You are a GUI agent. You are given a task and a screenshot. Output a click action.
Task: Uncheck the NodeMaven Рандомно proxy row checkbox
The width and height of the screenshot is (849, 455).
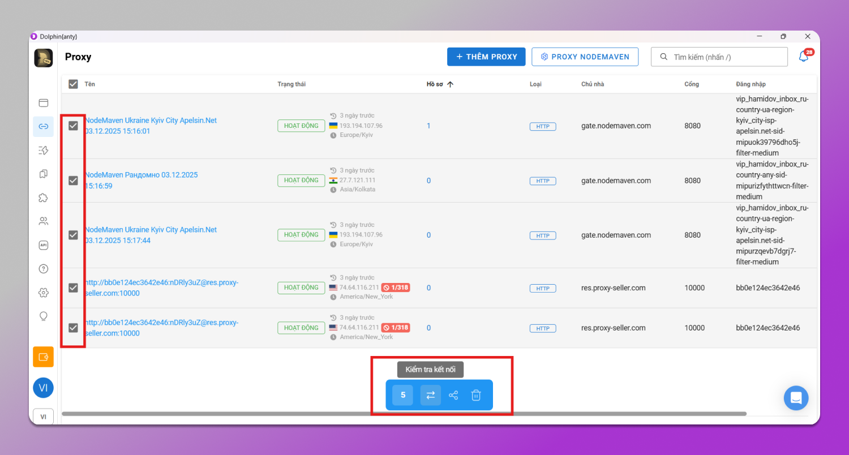[73, 181]
